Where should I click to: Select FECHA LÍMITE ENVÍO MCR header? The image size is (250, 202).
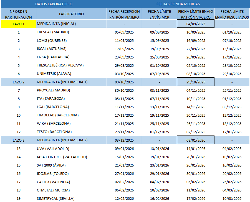coord(160,14)
